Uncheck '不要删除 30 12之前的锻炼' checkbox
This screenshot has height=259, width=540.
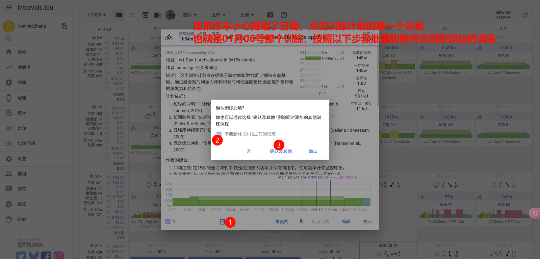point(219,134)
